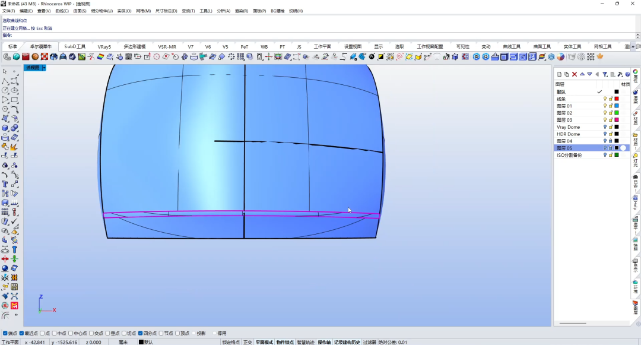Toggle the 端点 osnap checkbox
Viewport: 641px width, 345px height.
click(5, 334)
